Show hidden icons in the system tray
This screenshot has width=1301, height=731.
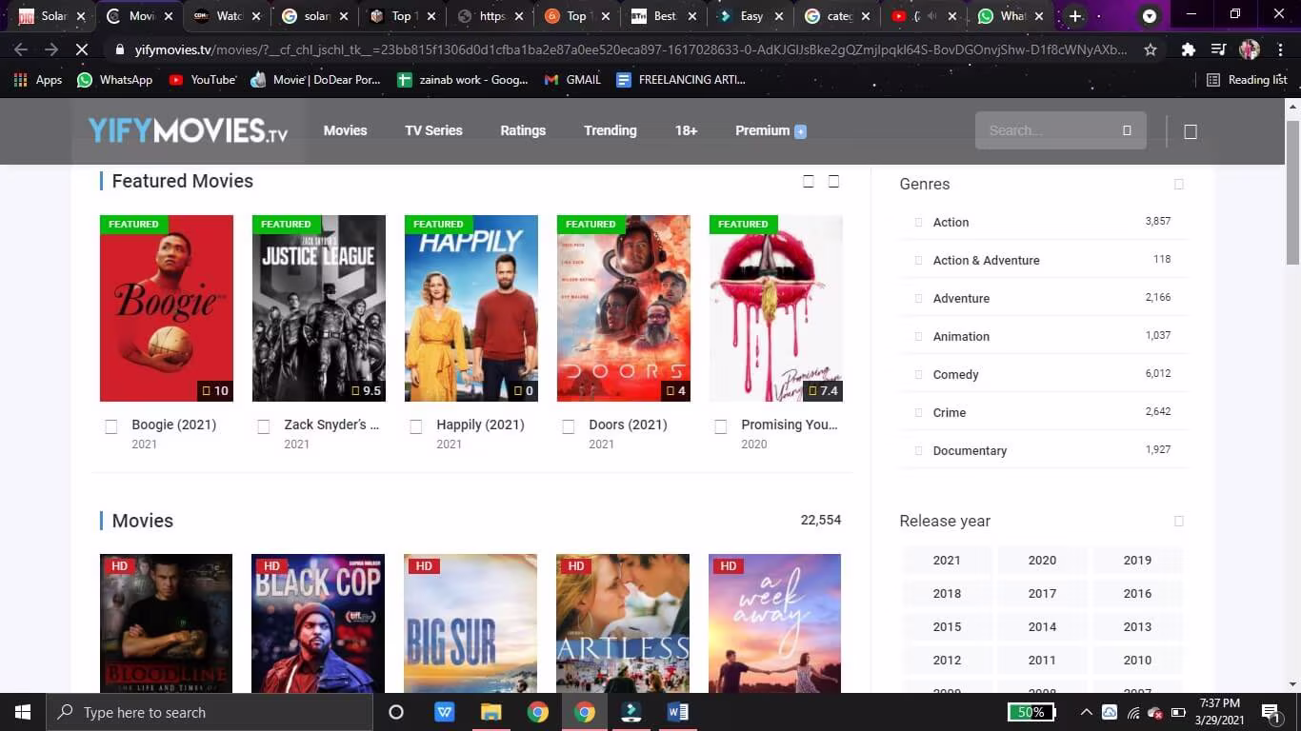(x=1086, y=712)
